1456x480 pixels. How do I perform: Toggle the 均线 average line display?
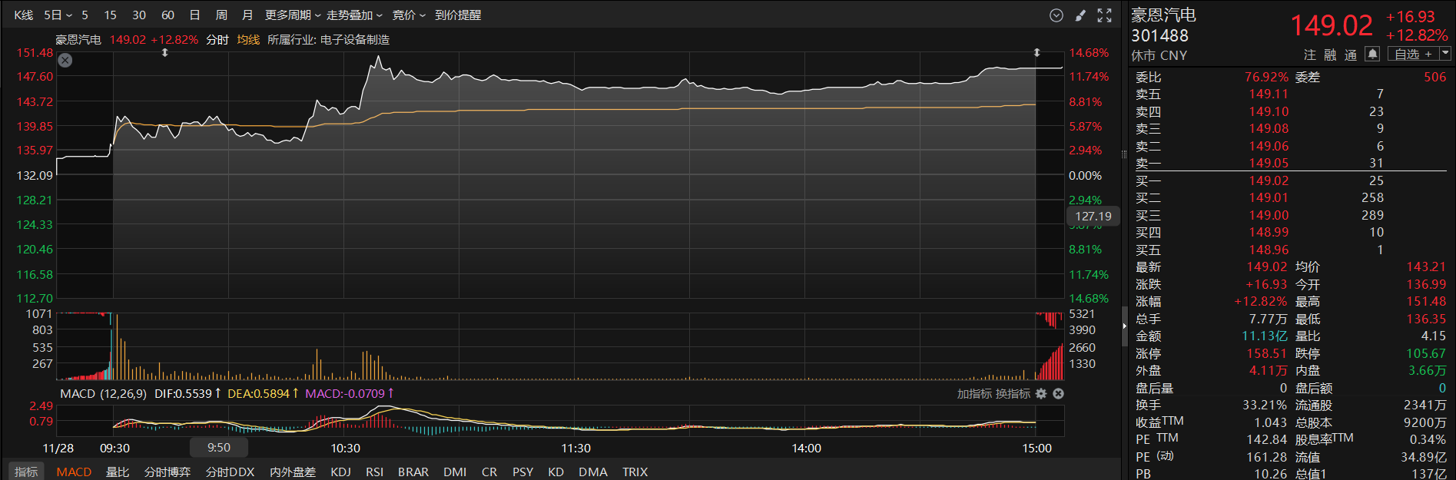(247, 39)
